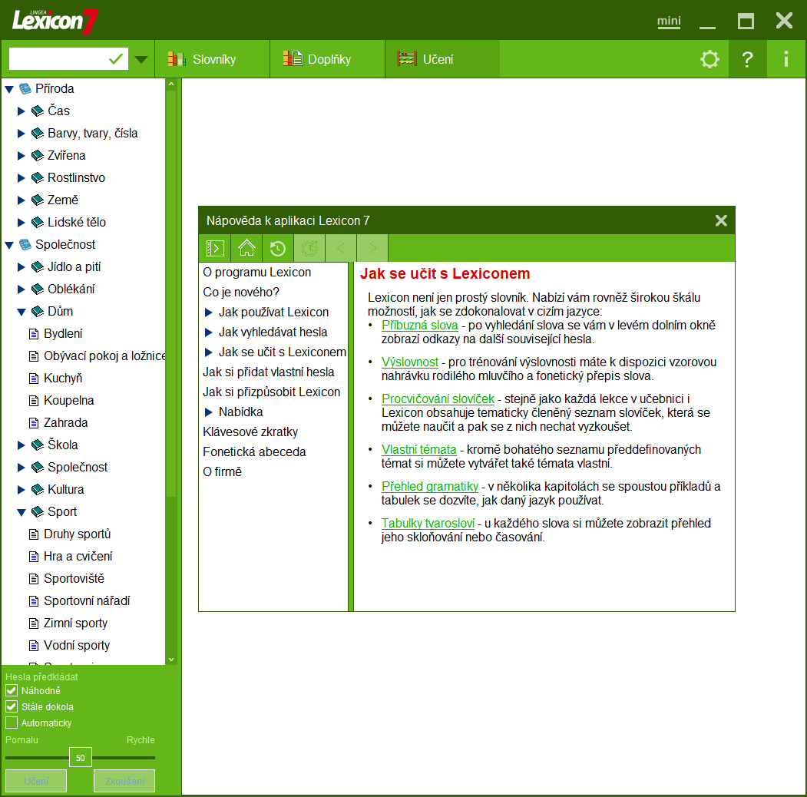Click the help forward arrow icon
This screenshot has height=797, width=807.
point(372,249)
